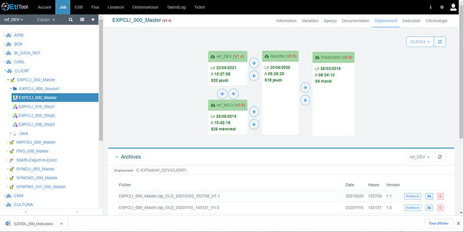Viewport: 464px width, 232px height.
Task: Select EXPCLI_010_Step1 in tree
Action: (x=36, y=107)
